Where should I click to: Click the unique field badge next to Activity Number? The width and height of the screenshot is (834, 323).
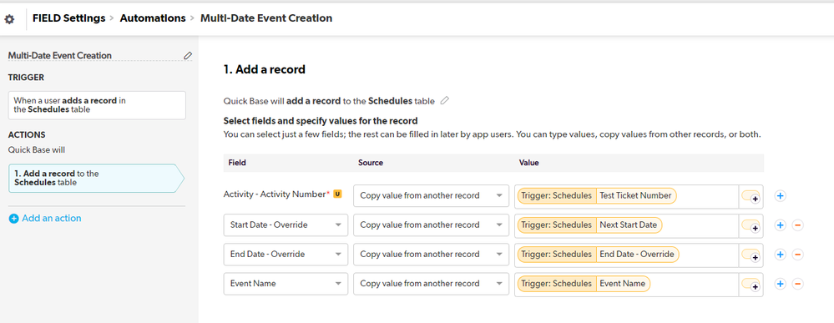click(337, 194)
